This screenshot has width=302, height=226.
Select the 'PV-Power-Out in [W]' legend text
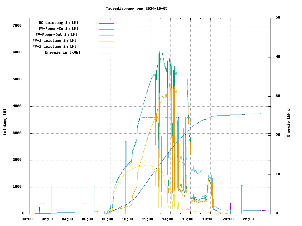[x=57, y=35]
